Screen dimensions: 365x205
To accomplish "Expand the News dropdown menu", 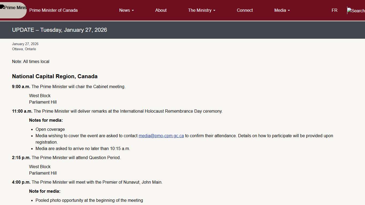I will 126,10.
